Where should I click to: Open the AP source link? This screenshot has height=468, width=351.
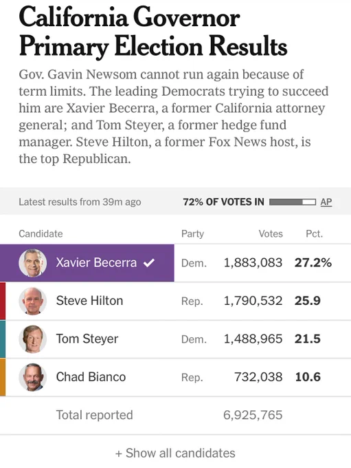click(x=326, y=202)
